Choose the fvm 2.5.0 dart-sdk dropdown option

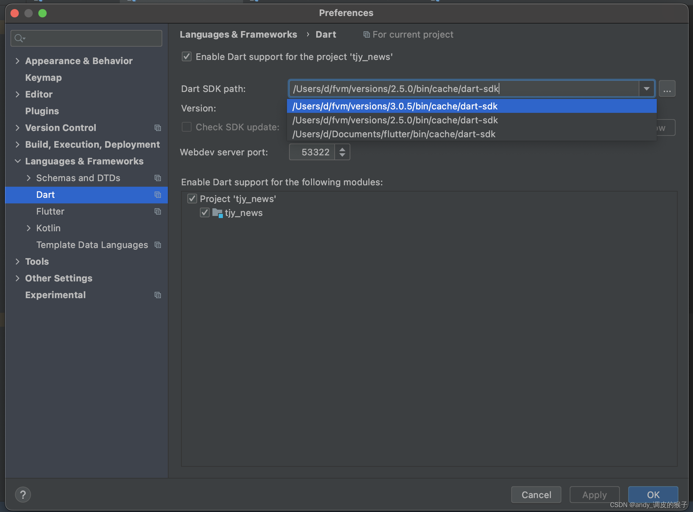coord(472,120)
